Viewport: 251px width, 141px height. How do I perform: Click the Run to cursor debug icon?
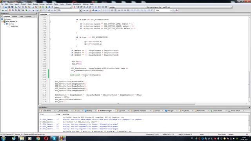tap(78, 7)
